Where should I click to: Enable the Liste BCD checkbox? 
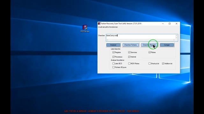113,63
